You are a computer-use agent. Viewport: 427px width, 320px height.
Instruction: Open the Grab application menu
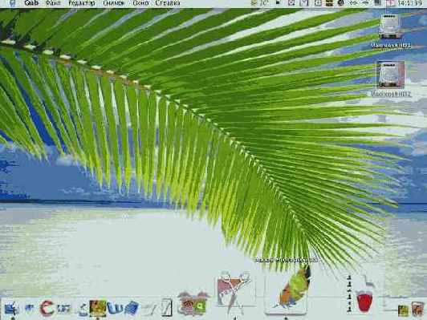[31, 3]
